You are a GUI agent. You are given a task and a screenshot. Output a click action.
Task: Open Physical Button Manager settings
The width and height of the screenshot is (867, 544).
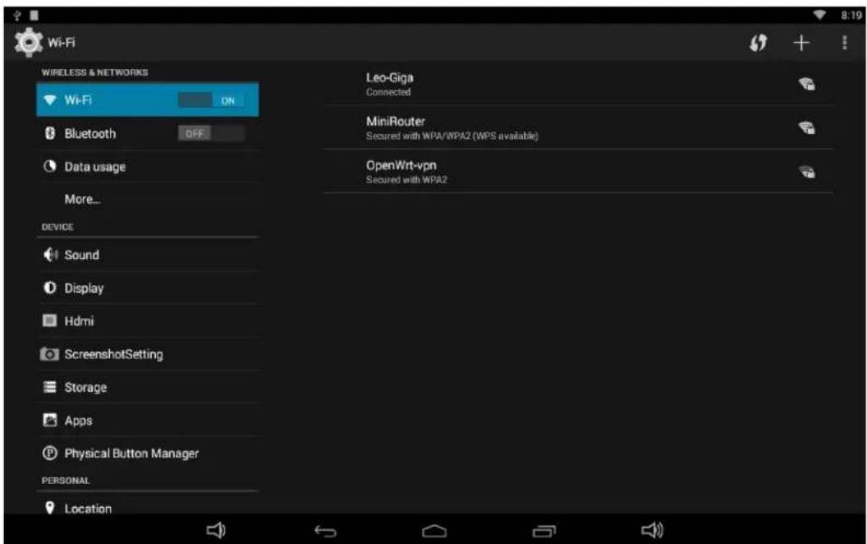click(x=148, y=454)
